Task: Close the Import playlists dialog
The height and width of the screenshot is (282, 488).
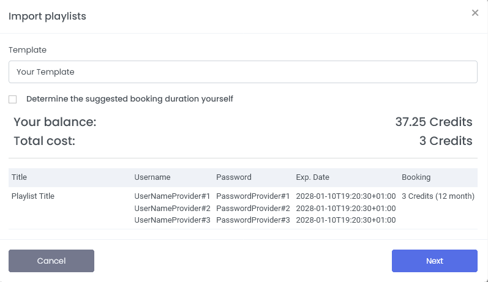Action: (475, 13)
